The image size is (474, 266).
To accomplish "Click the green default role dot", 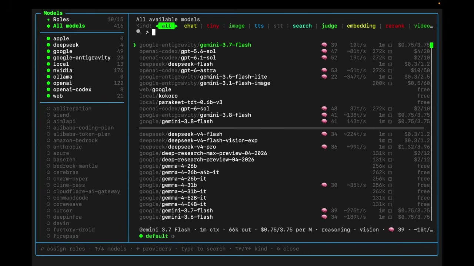I will click(x=141, y=236).
